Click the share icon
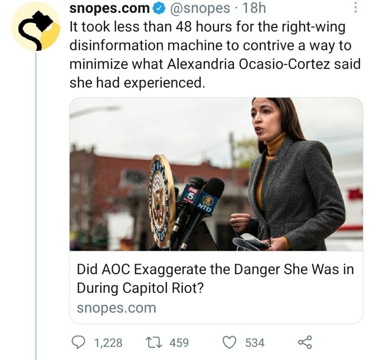The height and width of the screenshot is (360, 374). click(305, 342)
